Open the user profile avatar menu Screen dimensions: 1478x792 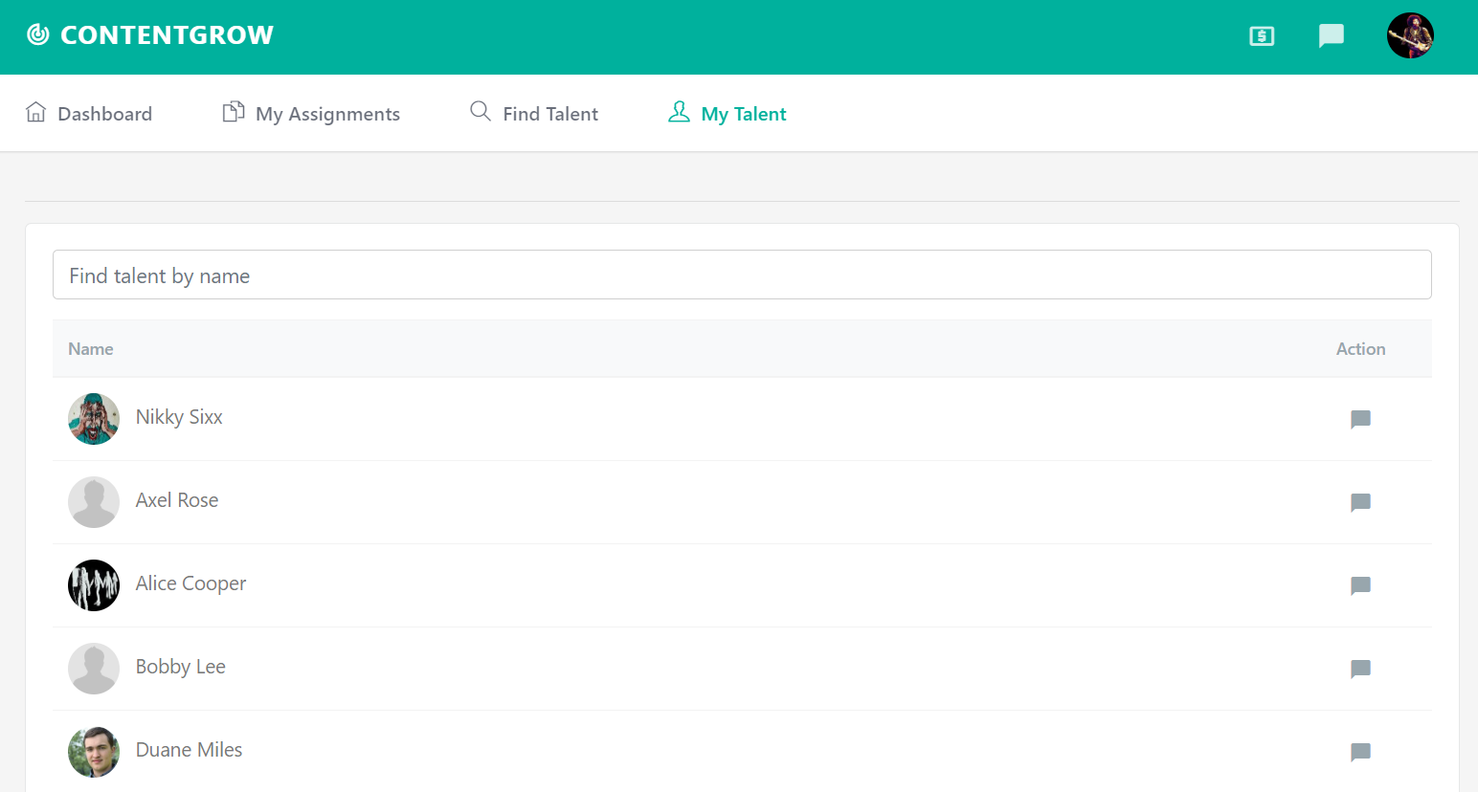(1410, 35)
